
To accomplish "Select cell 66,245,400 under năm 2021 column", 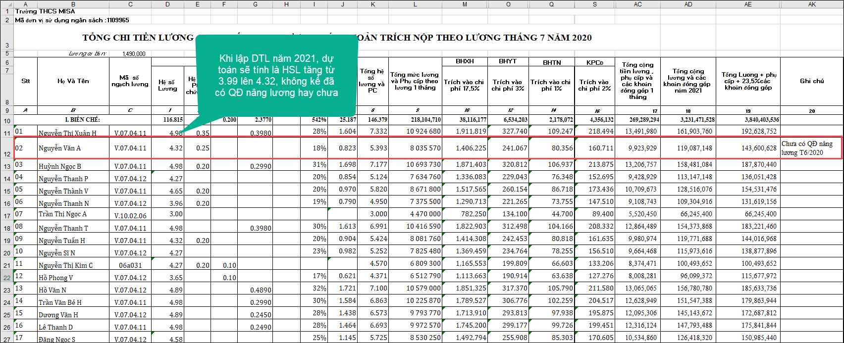I will 688,214.
